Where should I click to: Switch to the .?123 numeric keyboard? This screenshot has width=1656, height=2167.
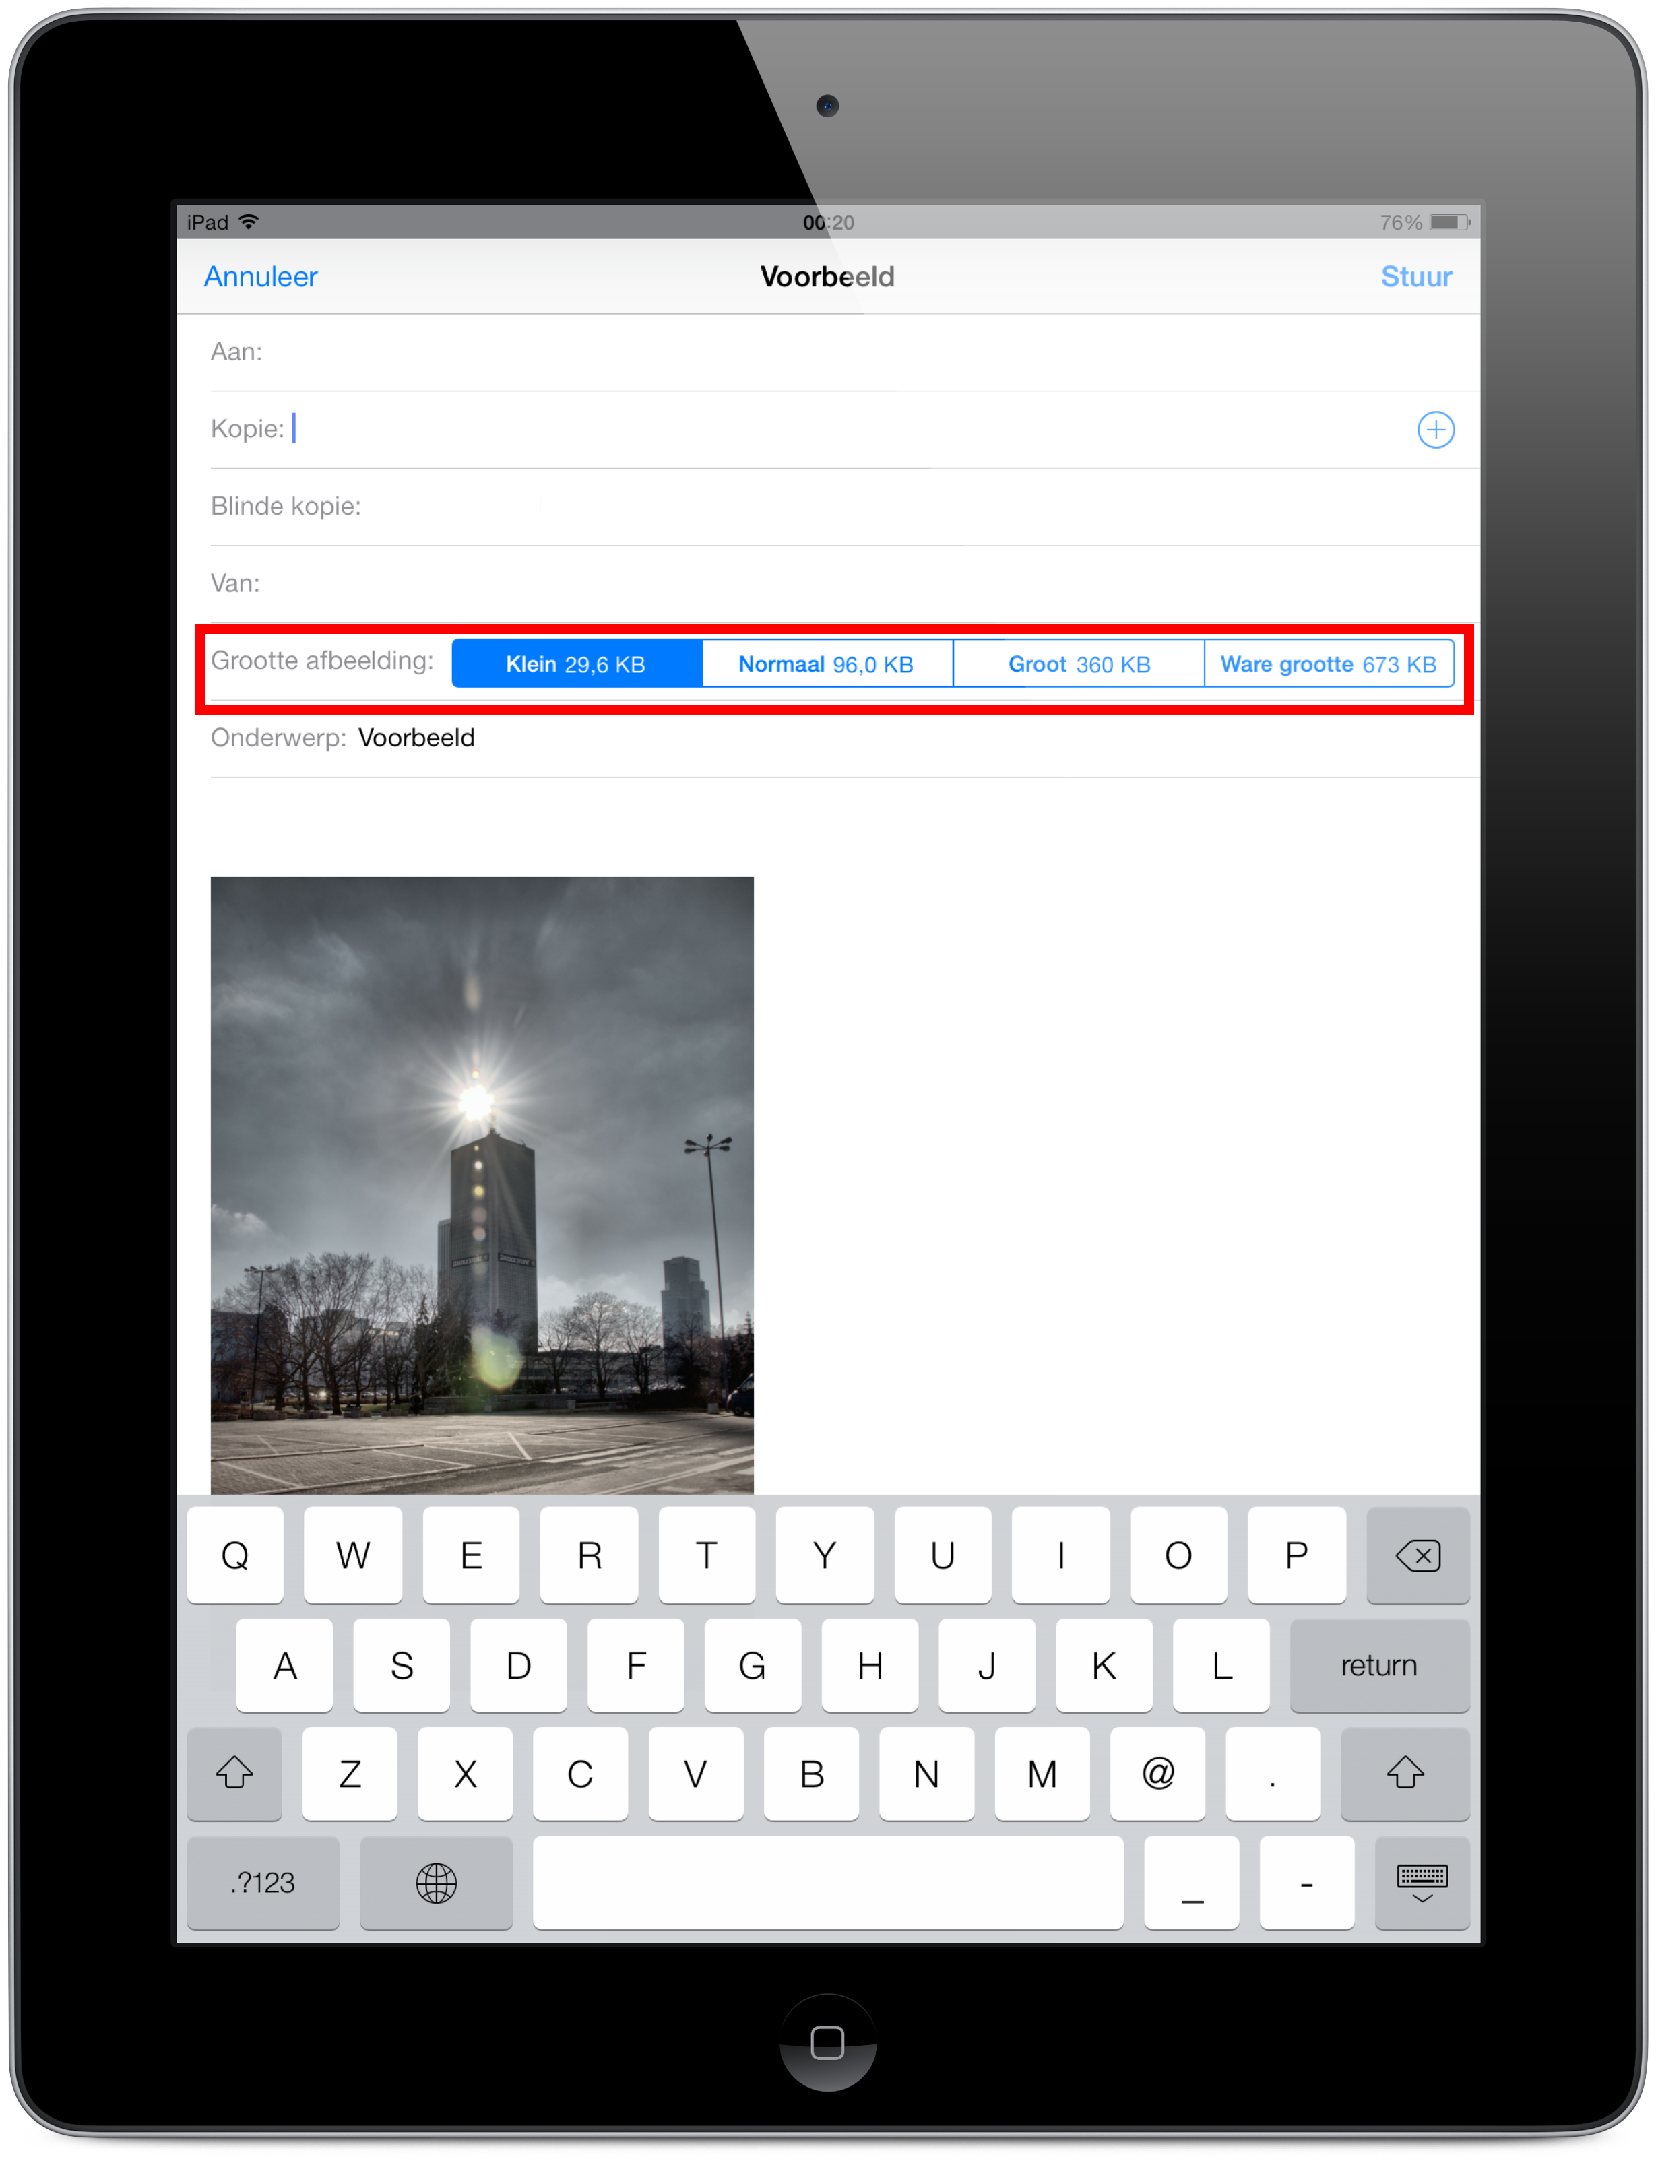tap(262, 1882)
